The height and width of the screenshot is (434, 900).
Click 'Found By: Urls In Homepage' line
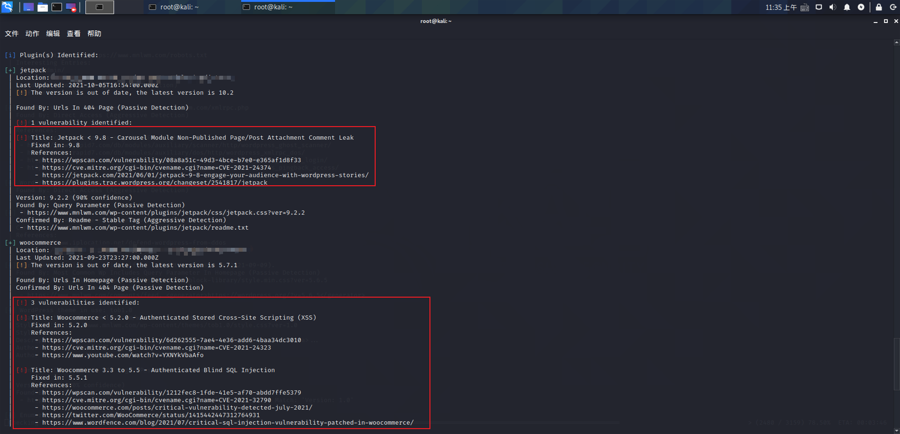[x=102, y=281]
